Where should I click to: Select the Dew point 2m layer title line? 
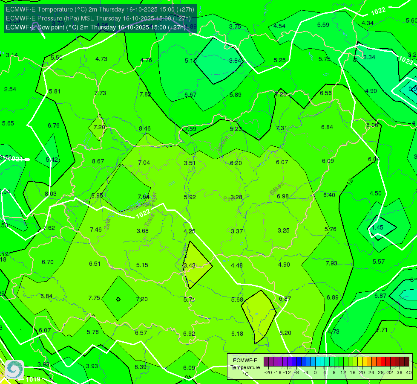(x=96, y=27)
